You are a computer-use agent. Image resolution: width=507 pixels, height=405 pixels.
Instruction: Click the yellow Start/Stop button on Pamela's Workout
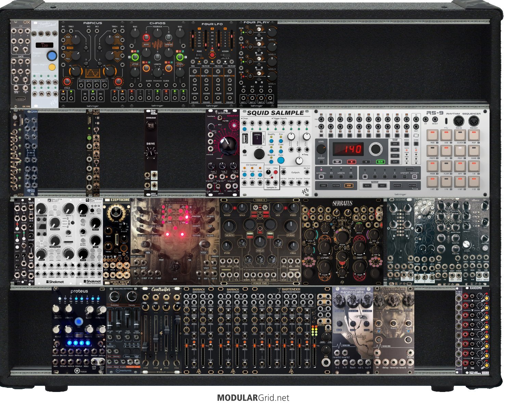click(52, 67)
